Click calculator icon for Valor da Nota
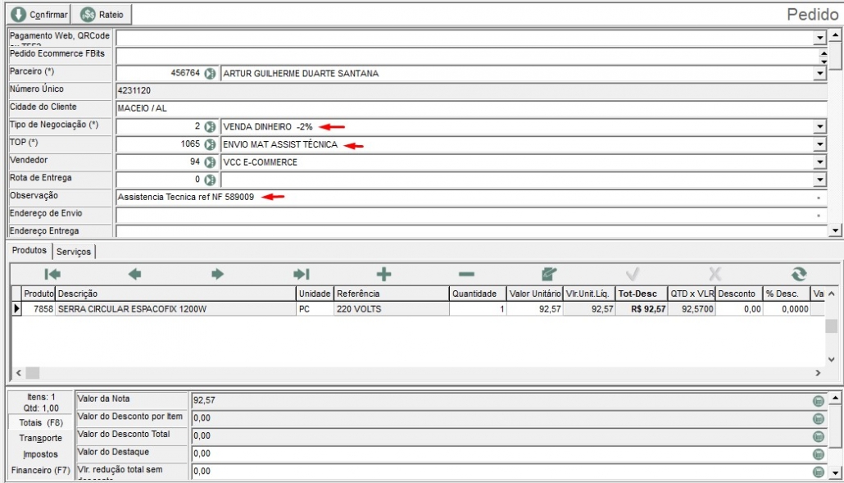Viewport: 844px width, 483px height. [x=818, y=400]
